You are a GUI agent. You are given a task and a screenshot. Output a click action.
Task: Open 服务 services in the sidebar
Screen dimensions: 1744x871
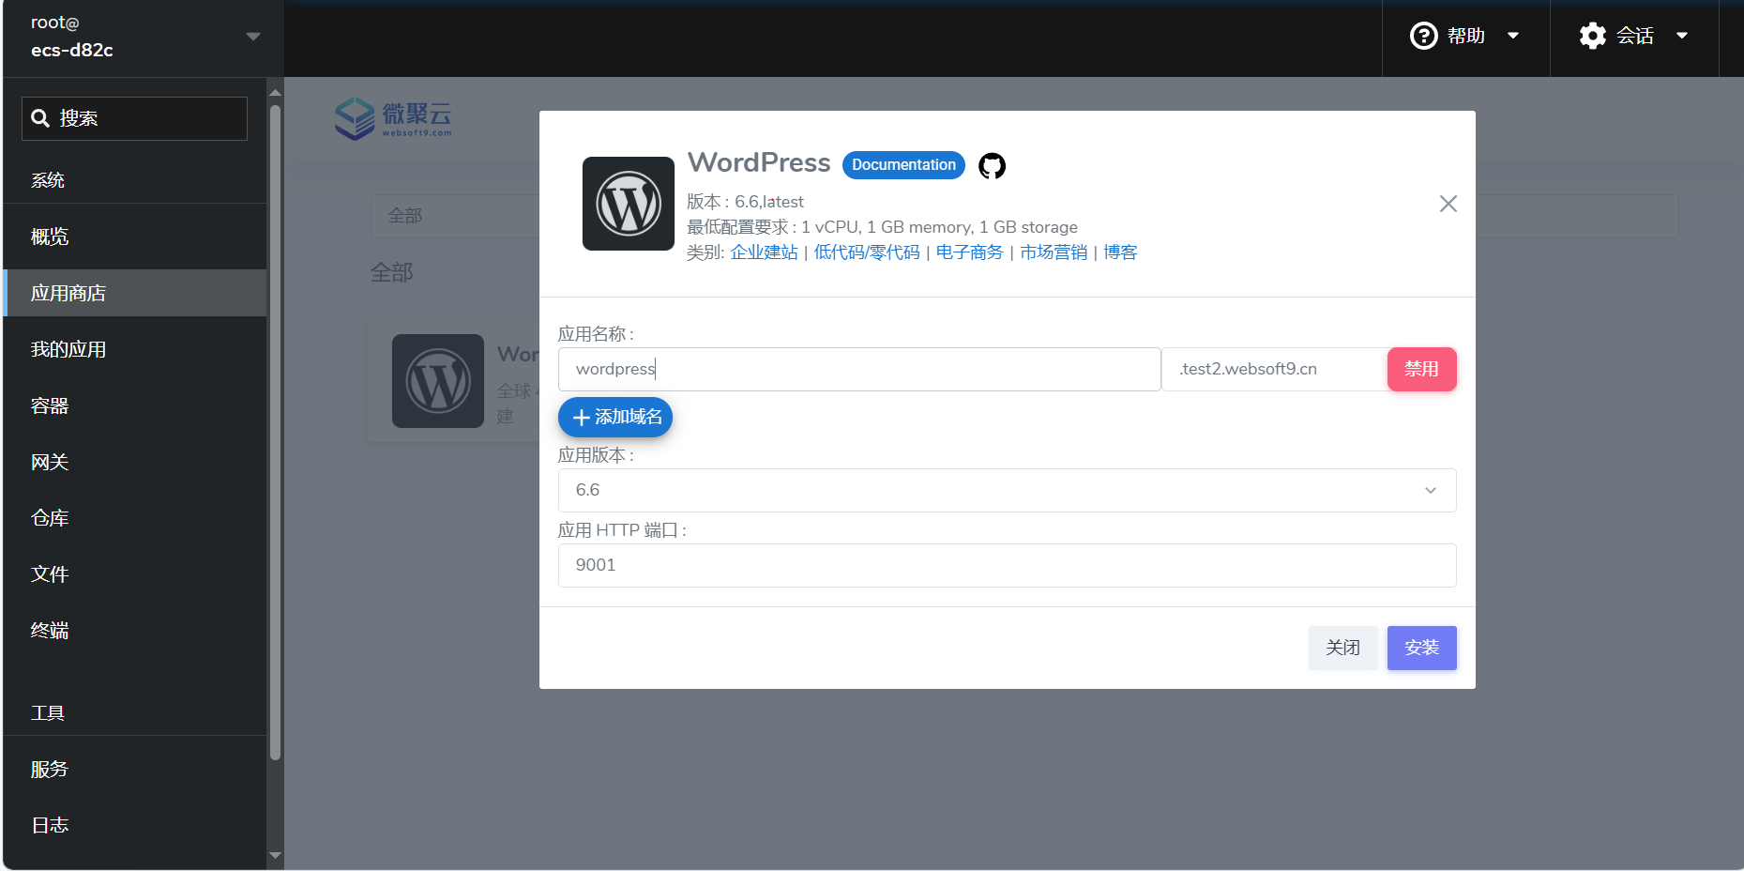[135, 770]
